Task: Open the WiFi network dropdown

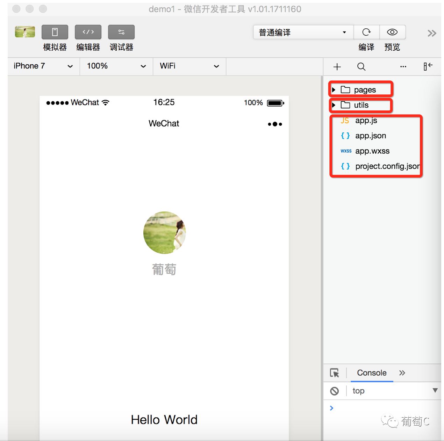Action: click(x=189, y=66)
